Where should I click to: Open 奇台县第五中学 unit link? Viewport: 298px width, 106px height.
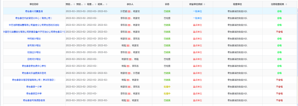[34, 93]
